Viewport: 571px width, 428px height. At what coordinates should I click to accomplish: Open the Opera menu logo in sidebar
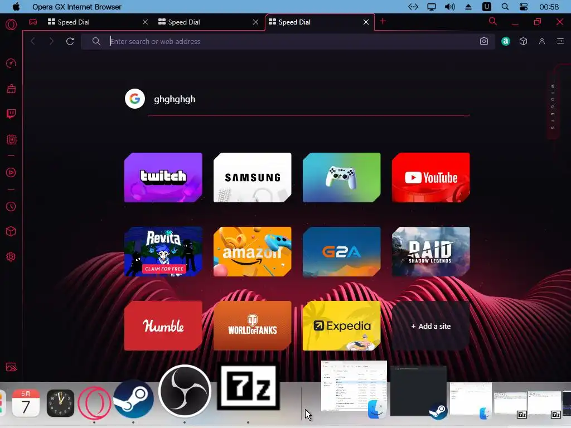coord(11,25)
